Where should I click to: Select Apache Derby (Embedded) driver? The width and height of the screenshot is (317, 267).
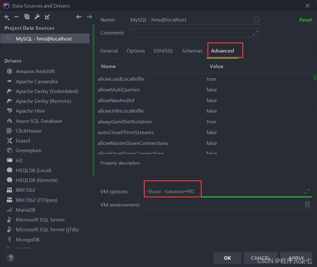click(x=47, y=91)
